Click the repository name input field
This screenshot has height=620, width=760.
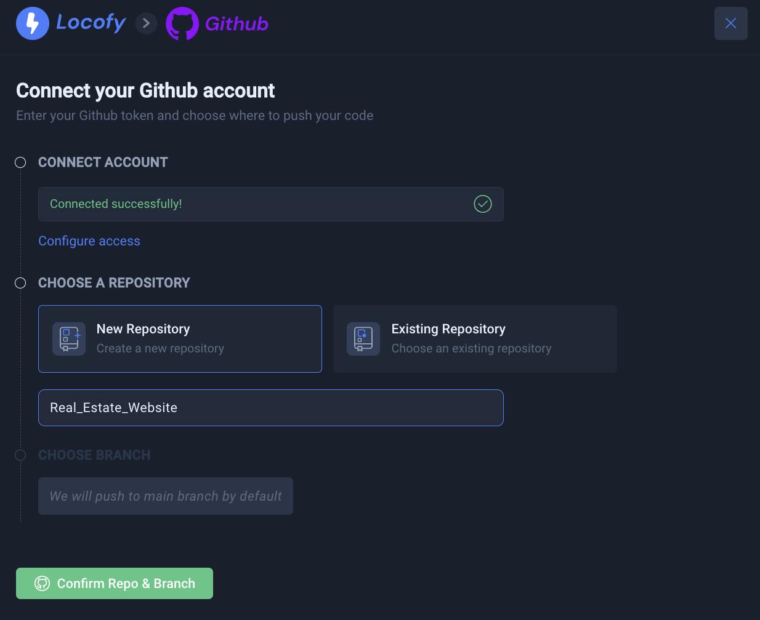(x=271, y=408)
